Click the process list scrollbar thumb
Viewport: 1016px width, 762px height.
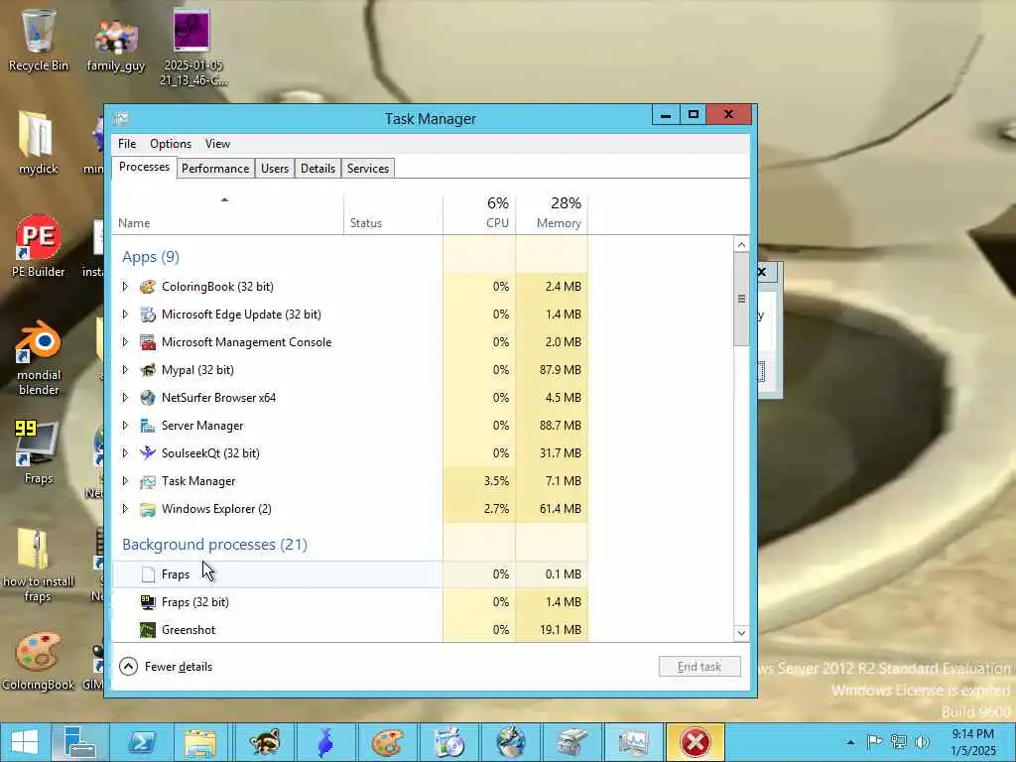(x=741, y=299)
